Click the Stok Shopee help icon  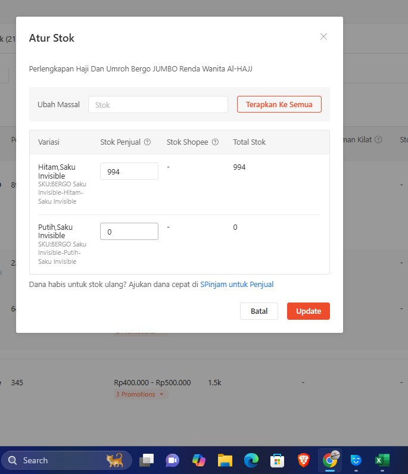click(215, 142)
